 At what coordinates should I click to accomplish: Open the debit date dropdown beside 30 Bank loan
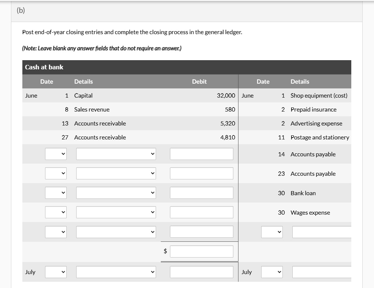click(56, 193)
